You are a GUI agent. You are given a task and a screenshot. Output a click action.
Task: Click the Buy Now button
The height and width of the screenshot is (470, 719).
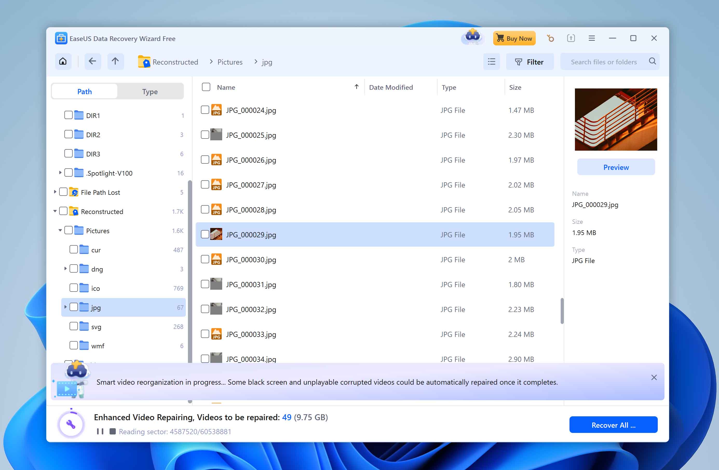pyautogui.click(x=514, y=38)
